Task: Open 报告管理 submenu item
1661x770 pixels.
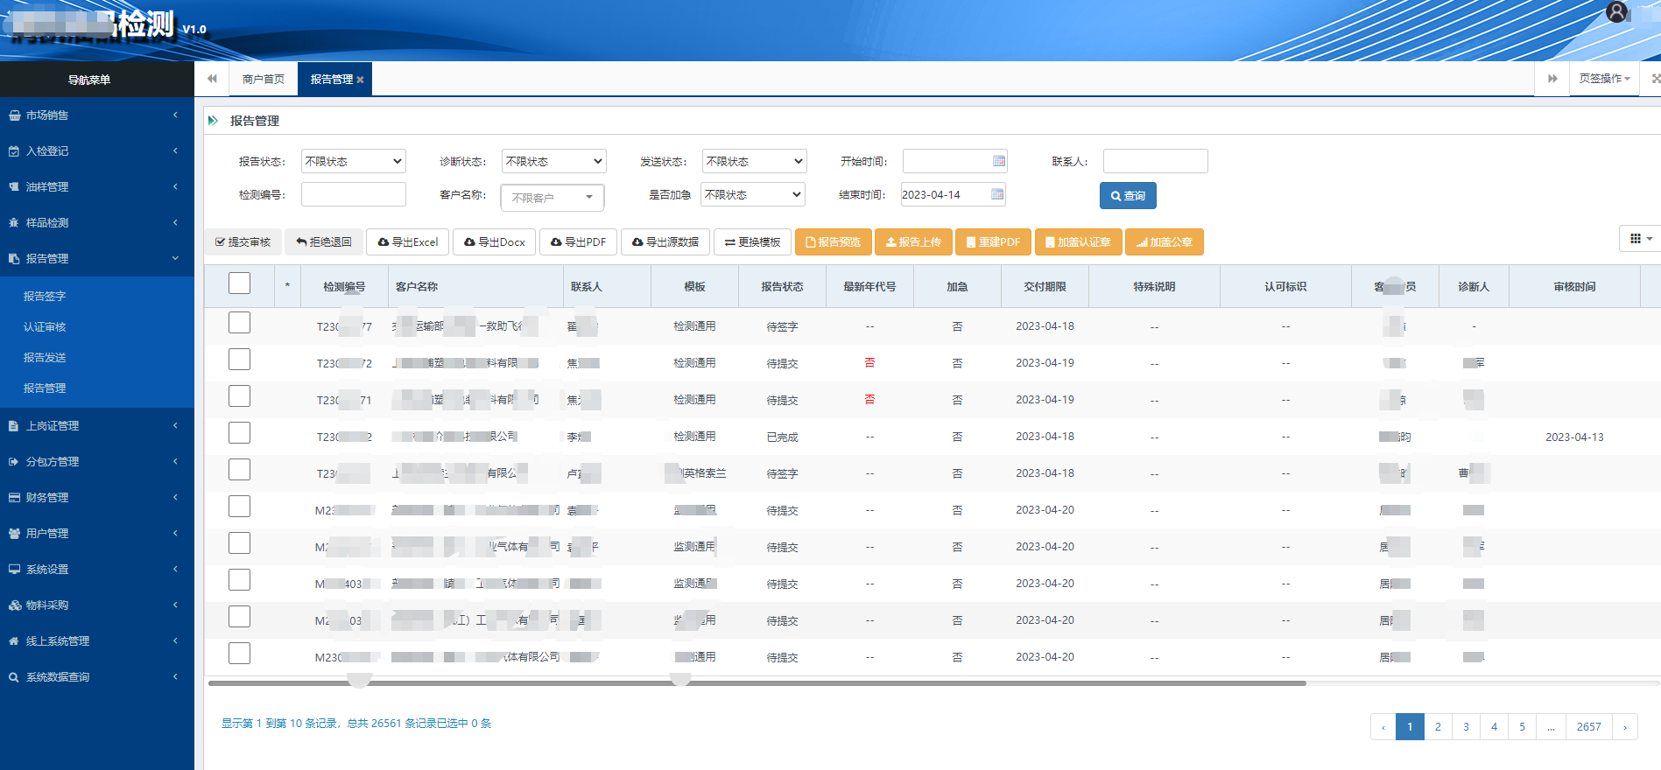Action: [x=45, y=388]
